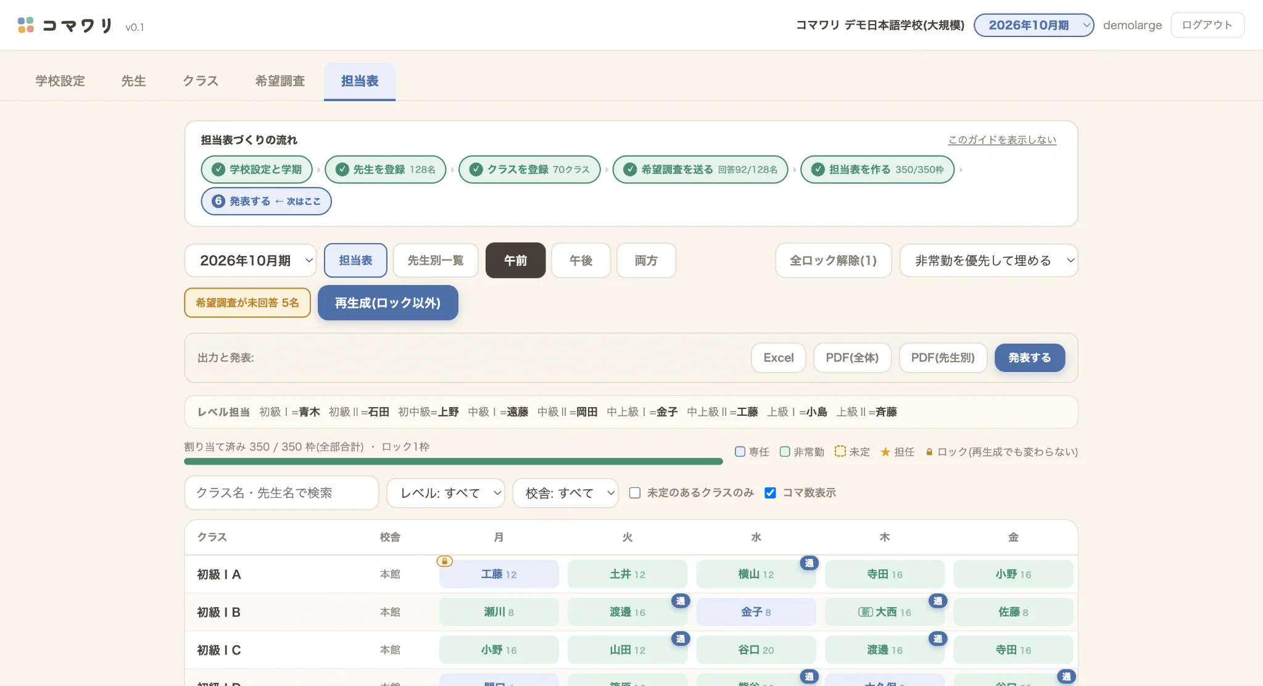
Task: Enable 未定のあるクラスのみ checkbox
Action: [x=634, y=492]
